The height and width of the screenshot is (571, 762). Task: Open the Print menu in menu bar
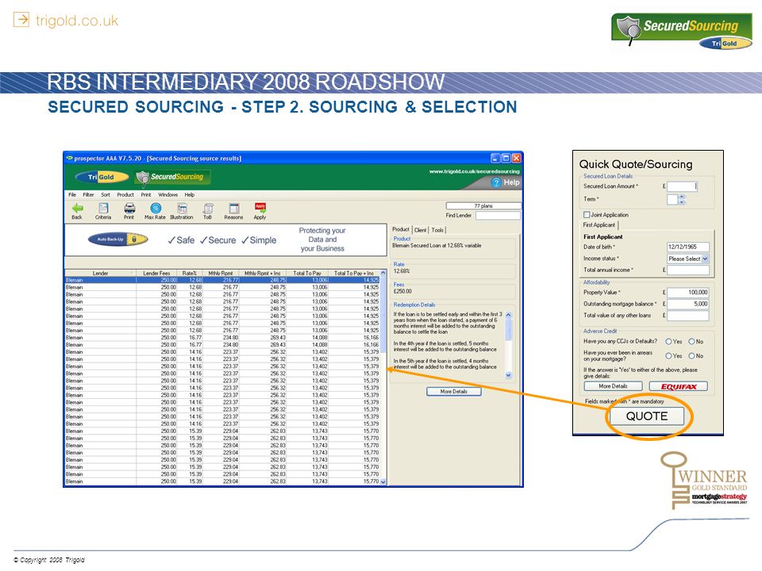point(146,195)
